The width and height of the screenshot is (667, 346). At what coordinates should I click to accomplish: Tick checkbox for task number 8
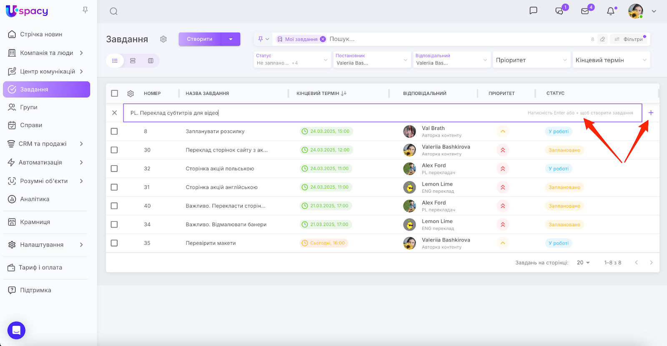point(114,132)
